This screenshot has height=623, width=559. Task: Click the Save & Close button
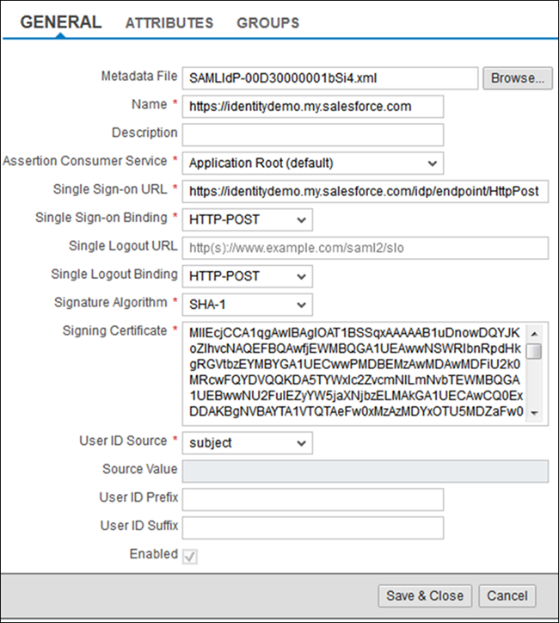coord(425,595)
